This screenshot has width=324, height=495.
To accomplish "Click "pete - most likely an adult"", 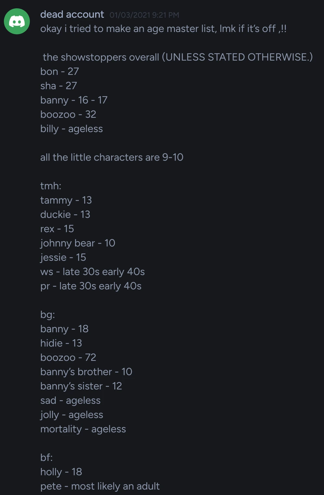I will point(100,486).
